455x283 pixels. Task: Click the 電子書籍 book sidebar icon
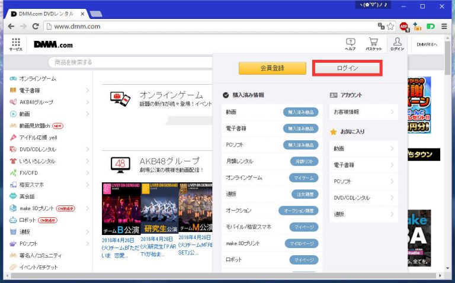13,90
